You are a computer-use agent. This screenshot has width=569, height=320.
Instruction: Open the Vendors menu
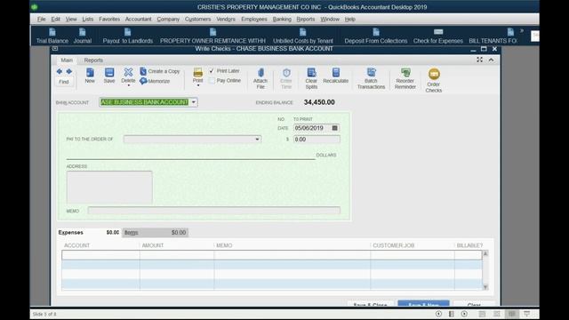[x=226, y=20]
